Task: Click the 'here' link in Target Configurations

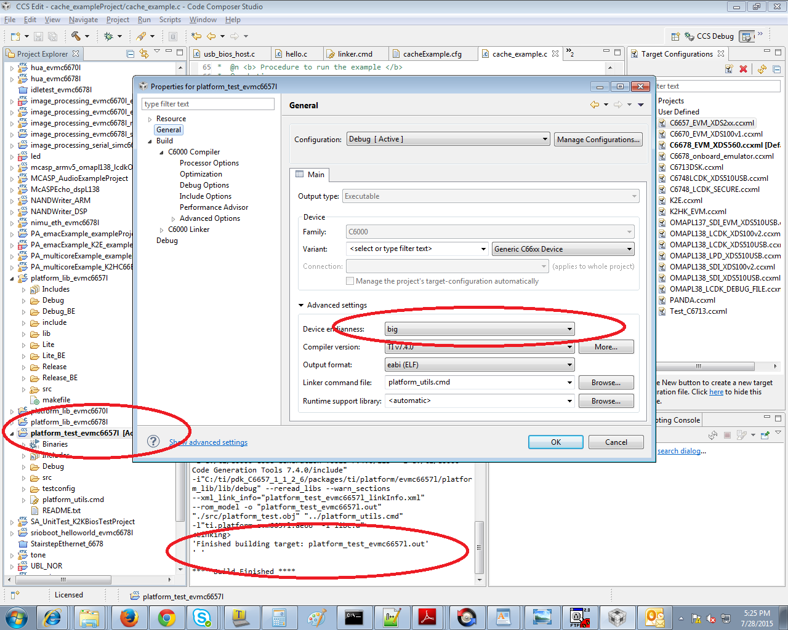Action: (716, 392)
